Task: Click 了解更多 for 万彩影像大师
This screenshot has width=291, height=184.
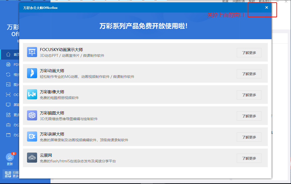Action: tap(249, 95)
